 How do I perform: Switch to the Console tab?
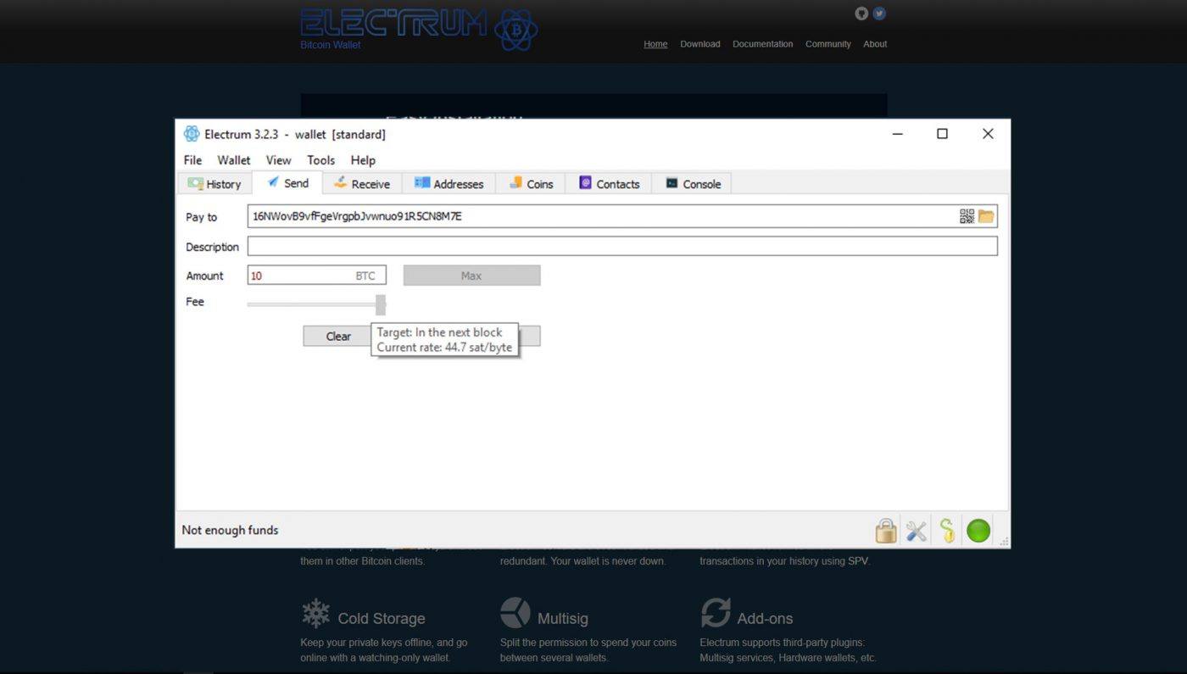tap(692, 183)
